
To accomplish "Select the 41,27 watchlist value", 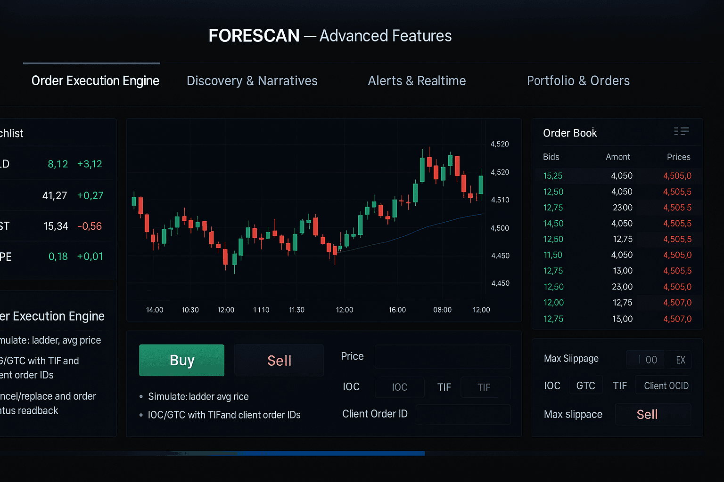I will tap(55, 195).
